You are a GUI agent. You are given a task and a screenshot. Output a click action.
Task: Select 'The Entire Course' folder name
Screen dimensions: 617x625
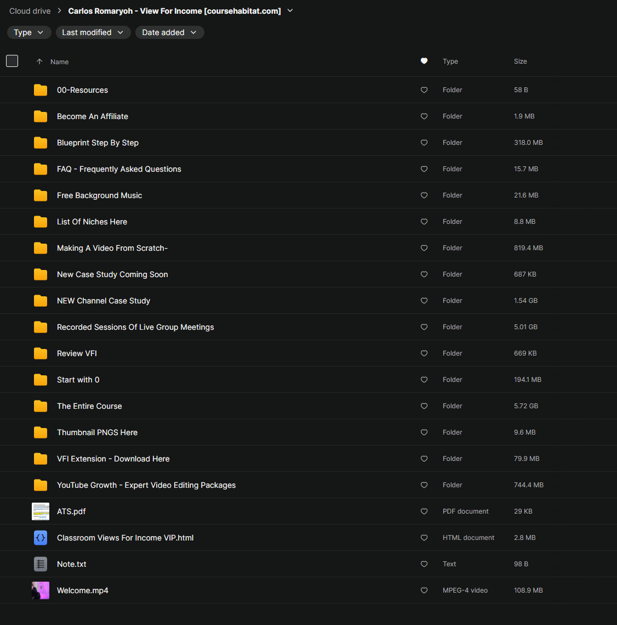[89, 406]
